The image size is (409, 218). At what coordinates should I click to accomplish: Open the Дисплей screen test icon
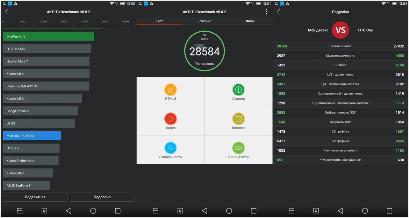[238, 119]
